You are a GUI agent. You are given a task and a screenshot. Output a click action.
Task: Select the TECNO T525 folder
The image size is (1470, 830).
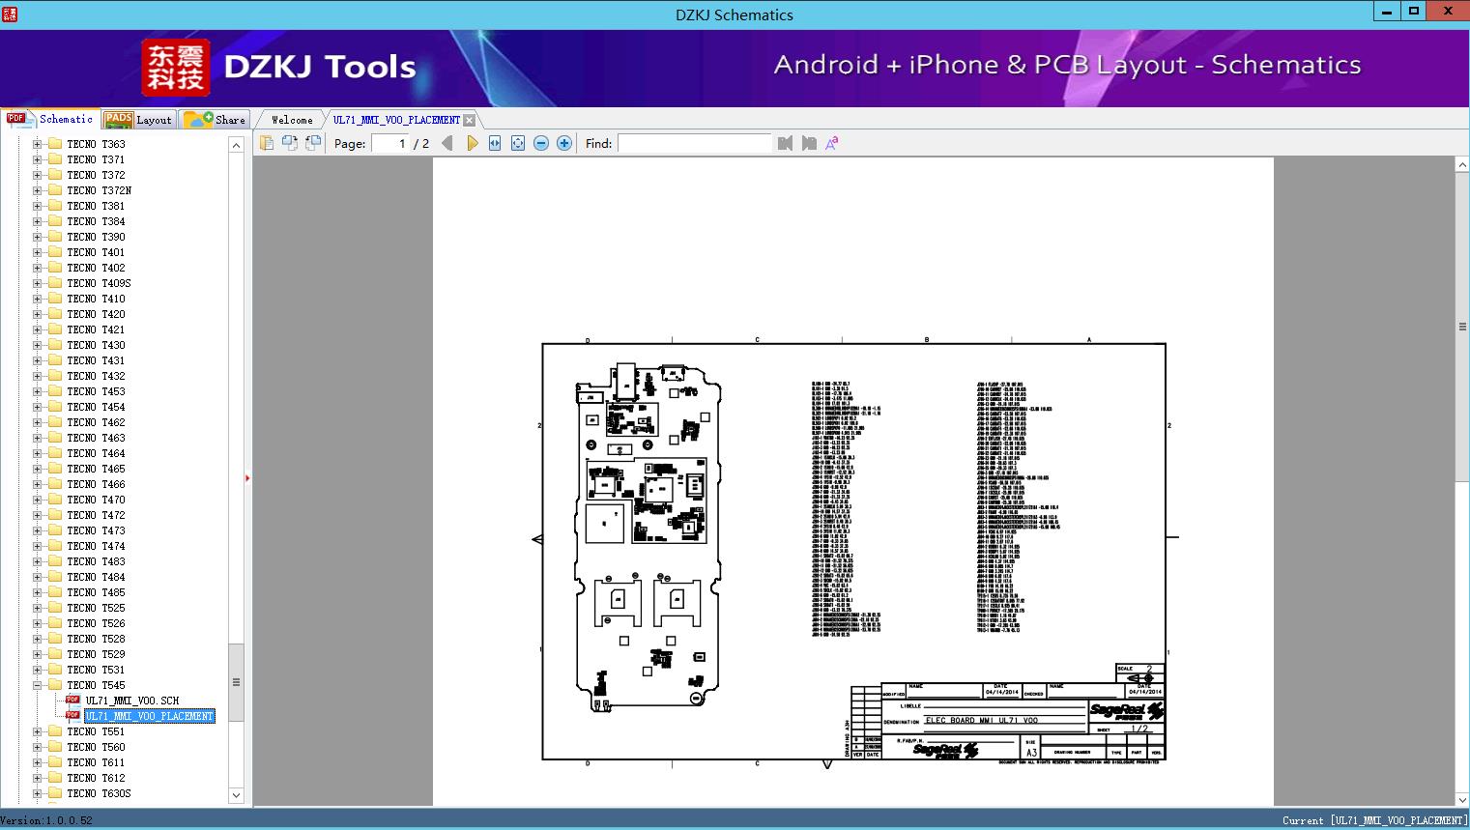tap(96, 608)
